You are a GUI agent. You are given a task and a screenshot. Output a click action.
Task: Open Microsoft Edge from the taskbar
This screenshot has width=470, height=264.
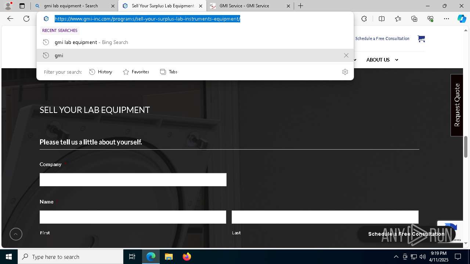tap(151, 257)
